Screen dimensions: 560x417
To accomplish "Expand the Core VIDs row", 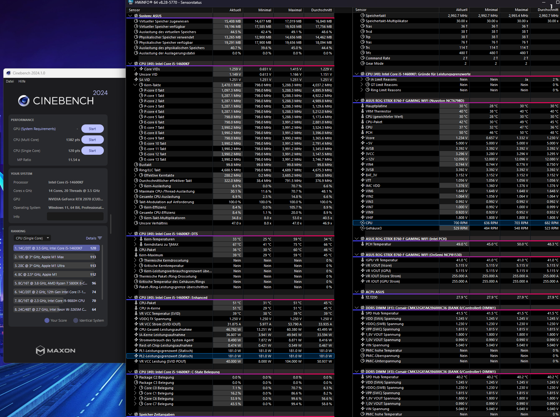I will click(x=135, y=69).
